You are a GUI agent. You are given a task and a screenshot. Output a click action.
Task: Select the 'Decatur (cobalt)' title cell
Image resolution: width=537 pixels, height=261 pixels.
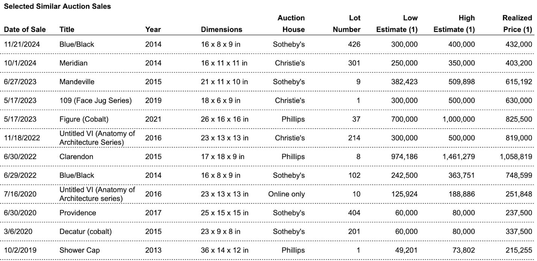click(85, 232)
